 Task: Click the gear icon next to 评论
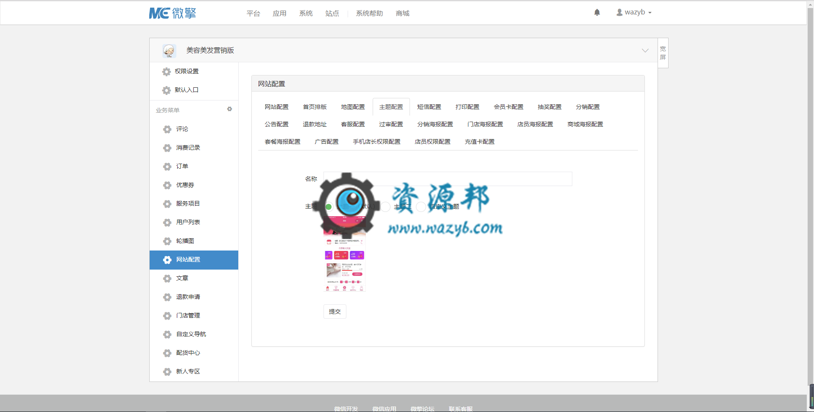click(x=167, y=129)
